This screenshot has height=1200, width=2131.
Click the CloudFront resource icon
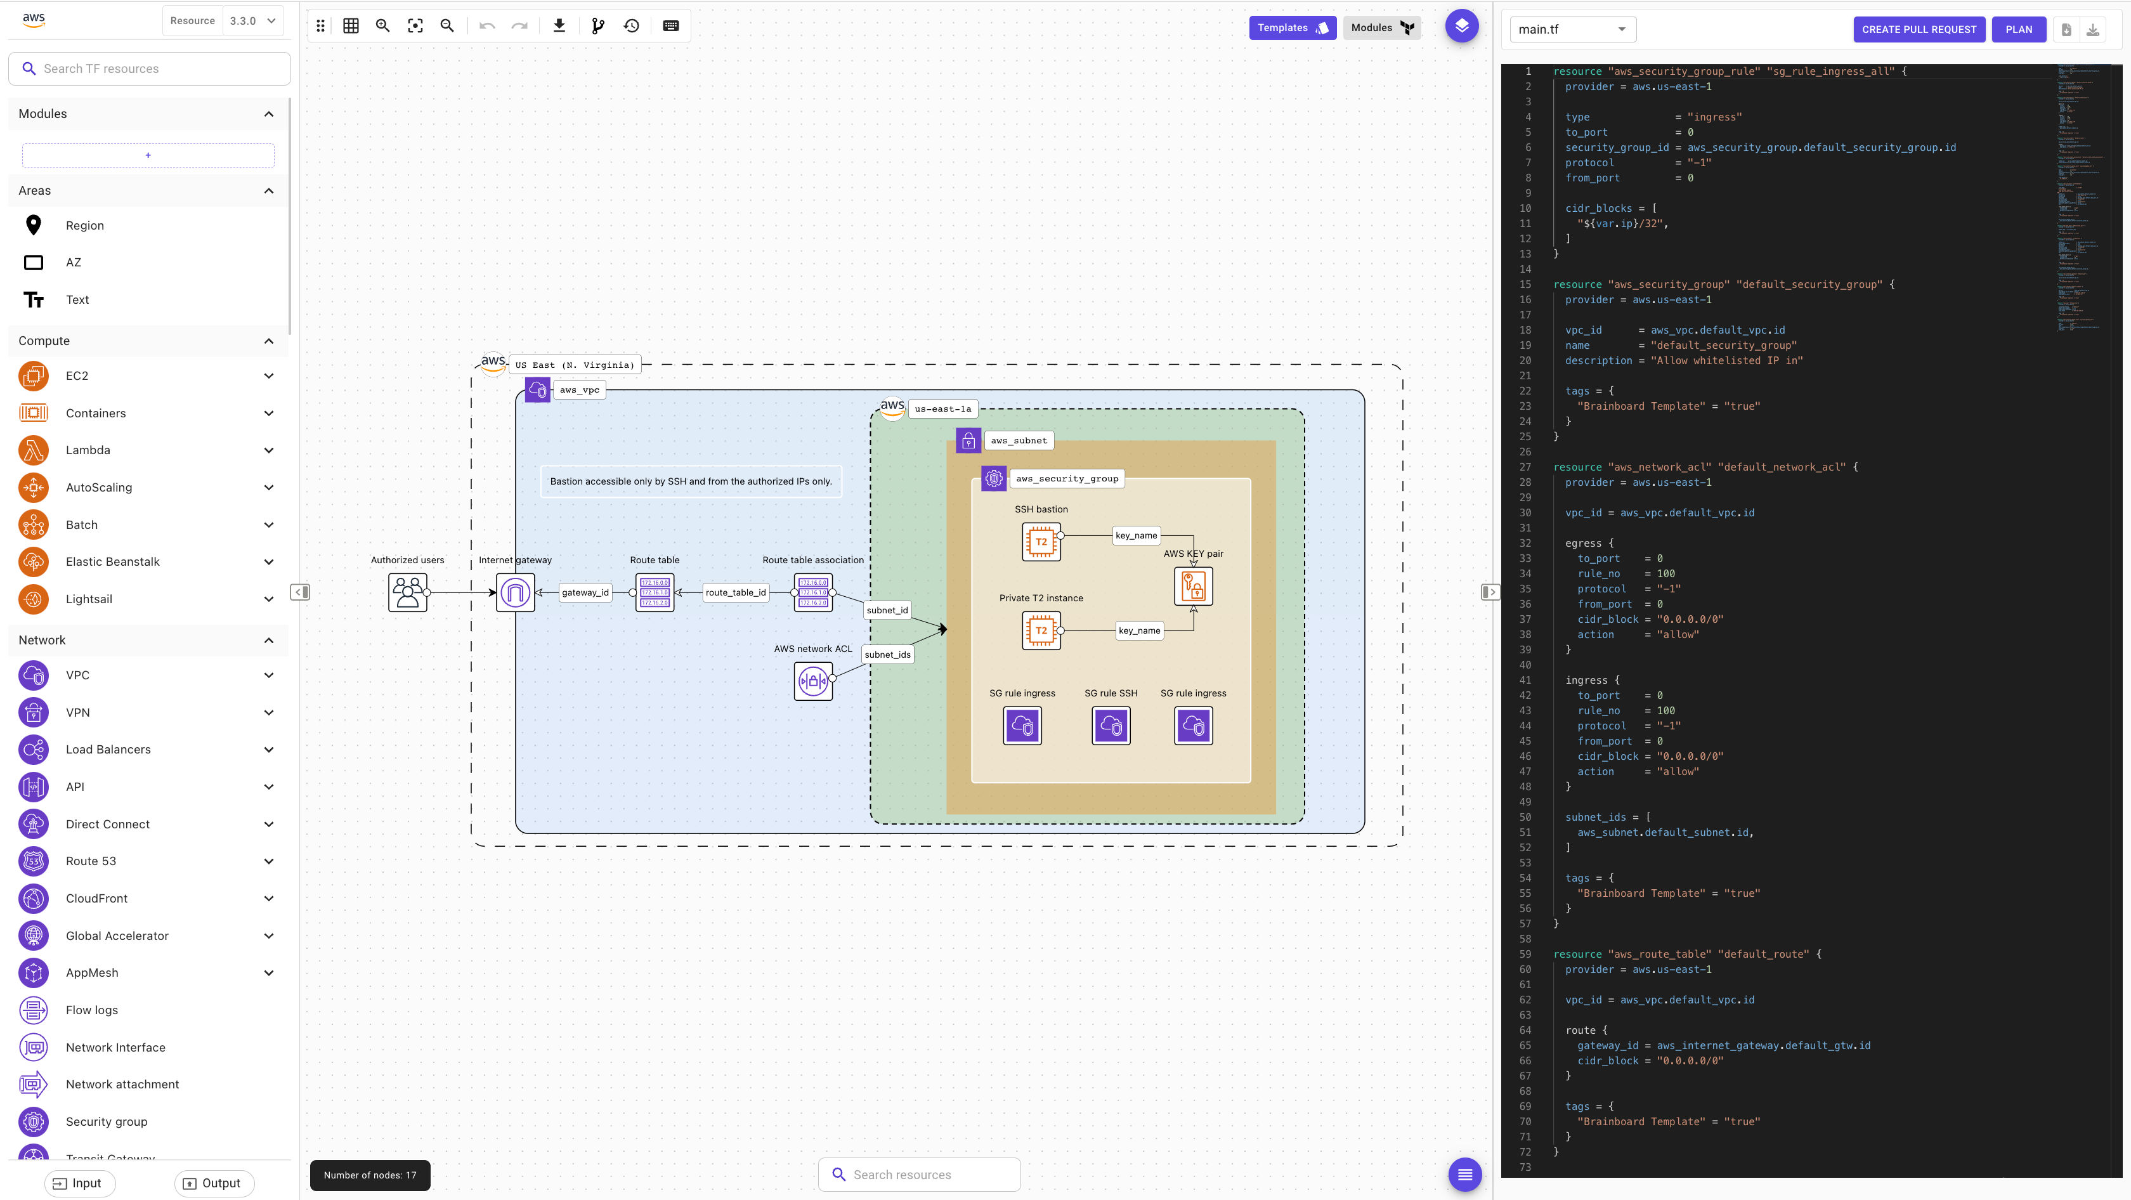(x=33, y=898)
